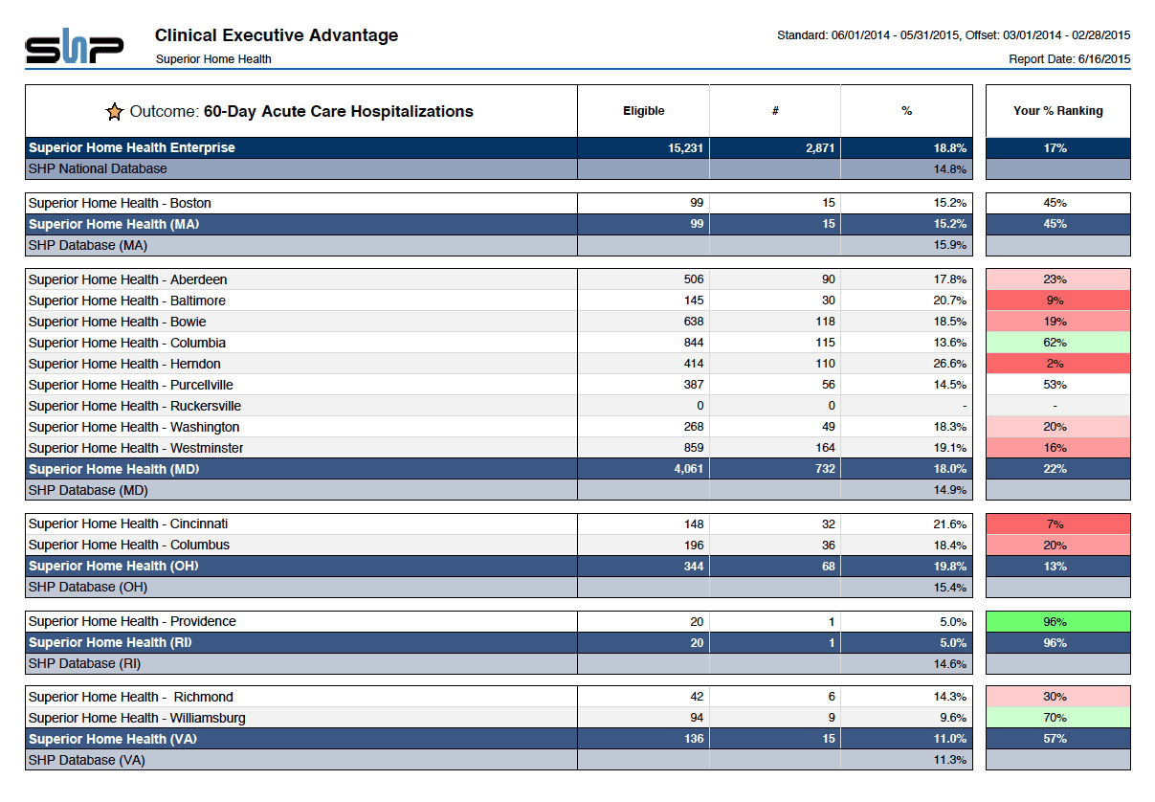Click Purcellville ranking 53%
1155x802 pixels.
tap(1057, 385)
